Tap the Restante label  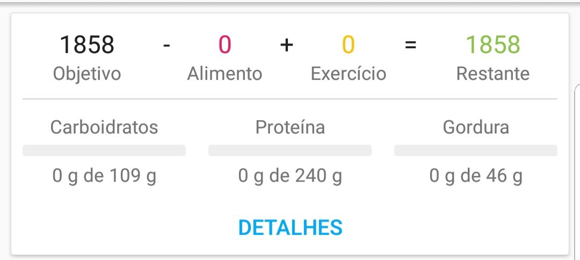tap(492, 73)
